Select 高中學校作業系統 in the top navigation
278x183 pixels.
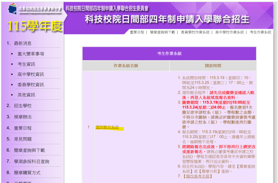click(x=229, y=32)
